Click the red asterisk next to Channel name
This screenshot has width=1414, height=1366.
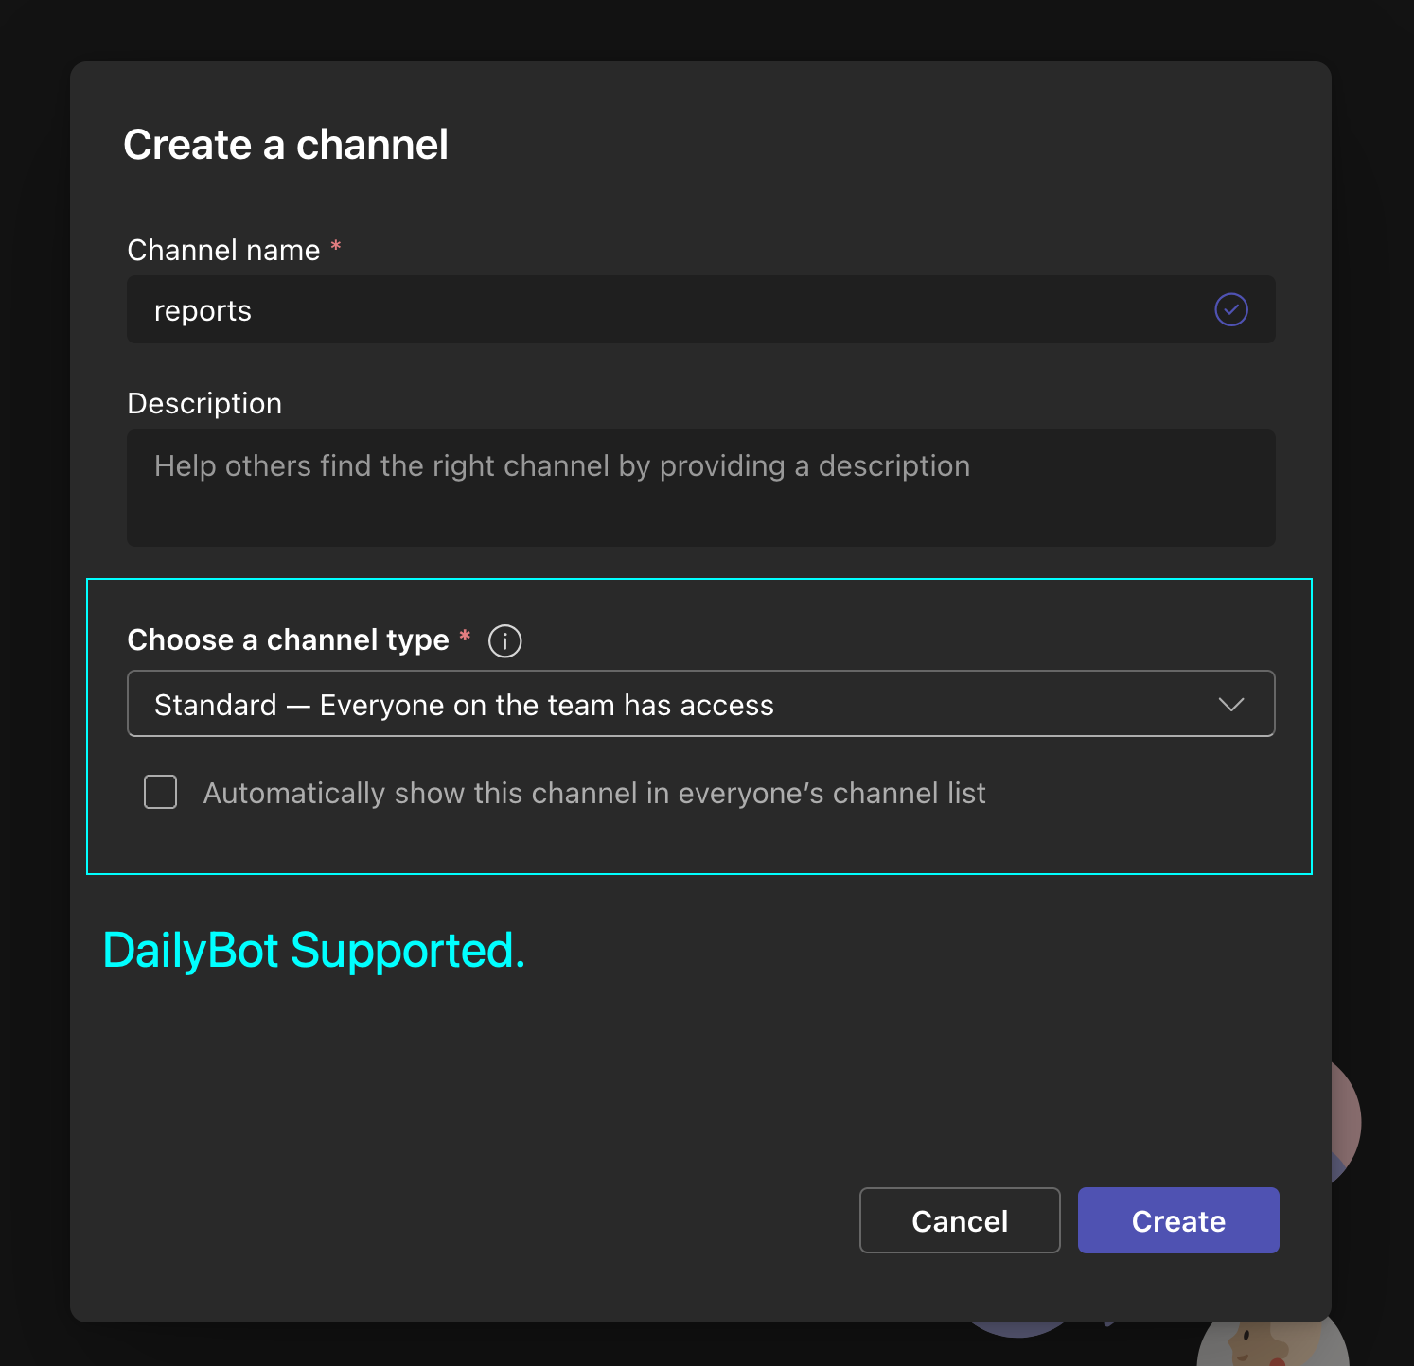click(x=335, y=249)
